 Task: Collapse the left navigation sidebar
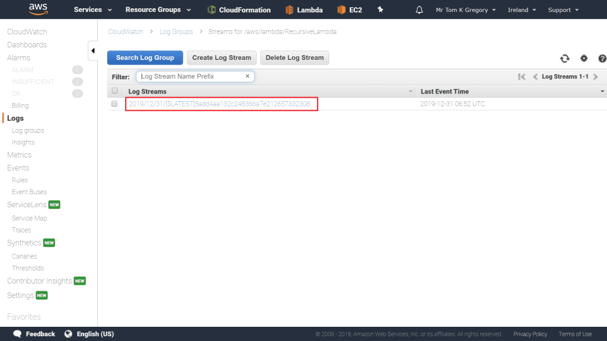[x=93, y=51]
